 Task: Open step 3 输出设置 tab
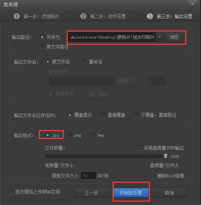pyautogui.click(x=170, y=17)
